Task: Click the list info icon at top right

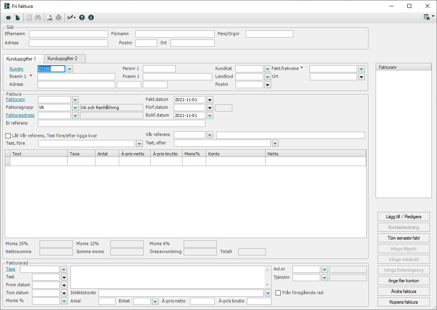Action: (427, 17)
